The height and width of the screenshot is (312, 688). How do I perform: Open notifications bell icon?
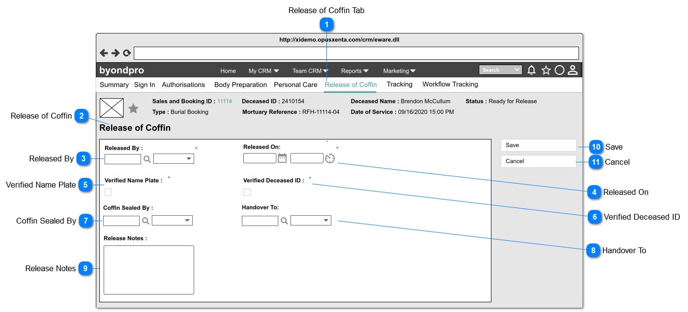[531, 70]
